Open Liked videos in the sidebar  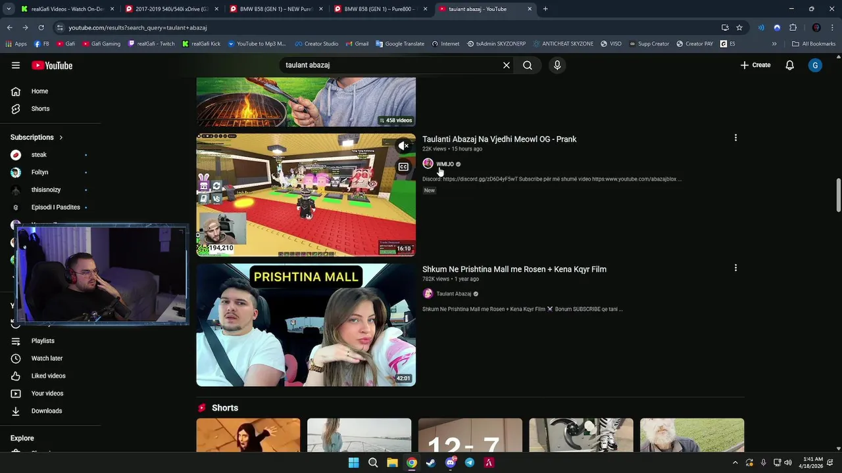[x=48, y=376]
